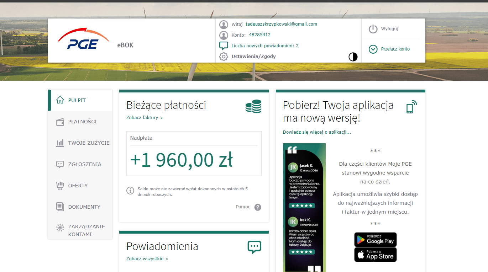Open Ustawienia/Zgody settings
The image size is (488, 272).
253,57
